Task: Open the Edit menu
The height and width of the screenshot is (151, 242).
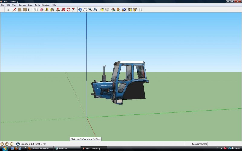Action: [8, 5]
